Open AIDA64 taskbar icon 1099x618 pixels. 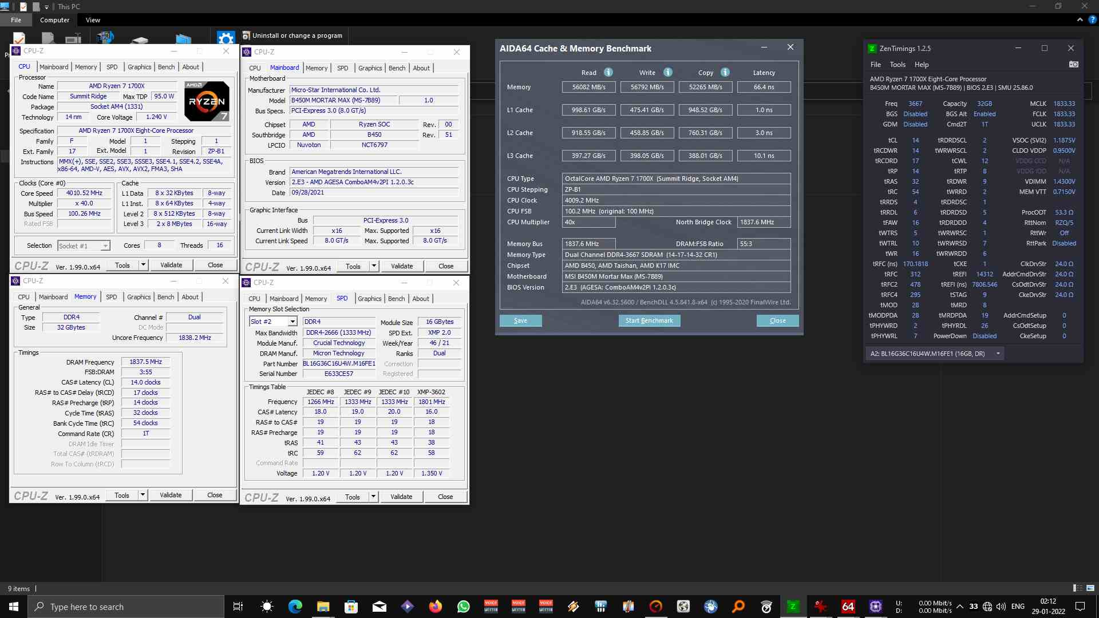pos(848,607)
